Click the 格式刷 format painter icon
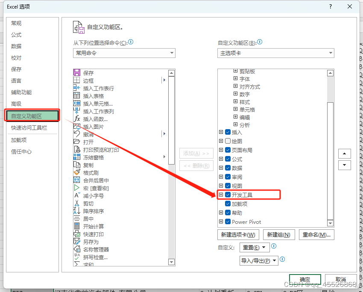 pos(77,172)
